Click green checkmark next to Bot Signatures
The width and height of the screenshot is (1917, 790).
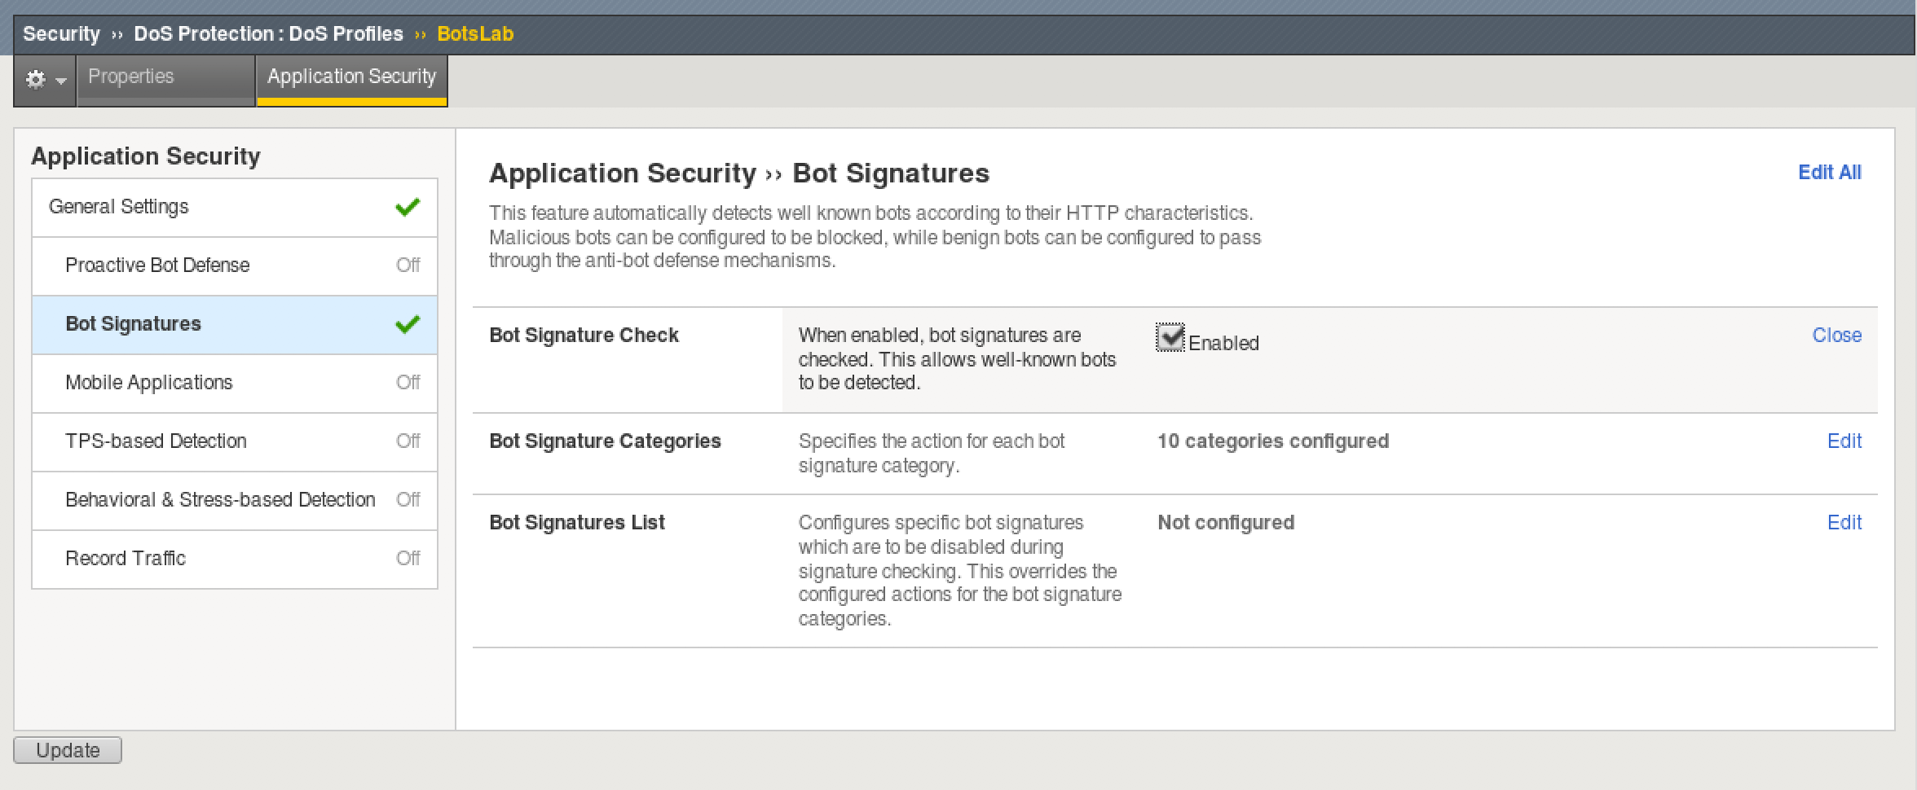[x=408, y=324]
